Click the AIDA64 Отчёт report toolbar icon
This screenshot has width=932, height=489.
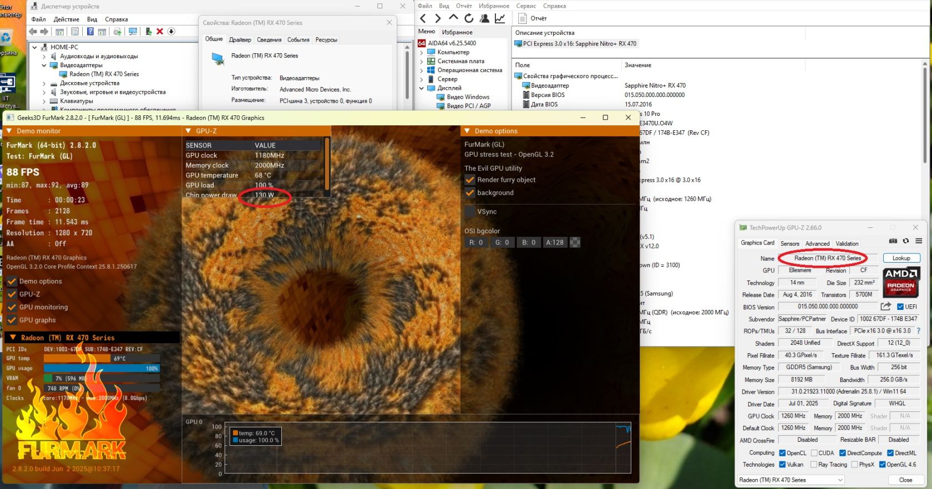point(522,18)
